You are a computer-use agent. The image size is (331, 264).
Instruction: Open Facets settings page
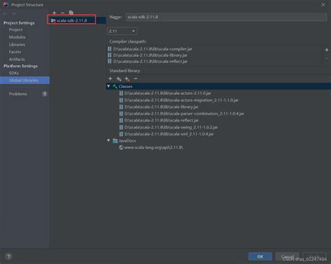15,52
